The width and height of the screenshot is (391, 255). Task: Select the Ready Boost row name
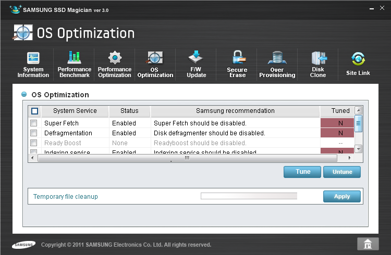[x=63, y=143]
